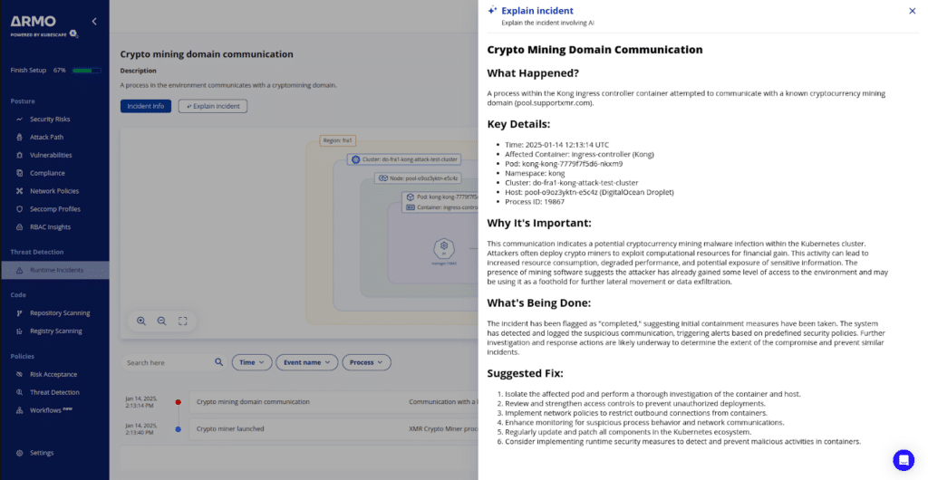Close the Explain incident panel
Image resolution: width=928 pixels, height=480 pixels.
click(912, 11)
